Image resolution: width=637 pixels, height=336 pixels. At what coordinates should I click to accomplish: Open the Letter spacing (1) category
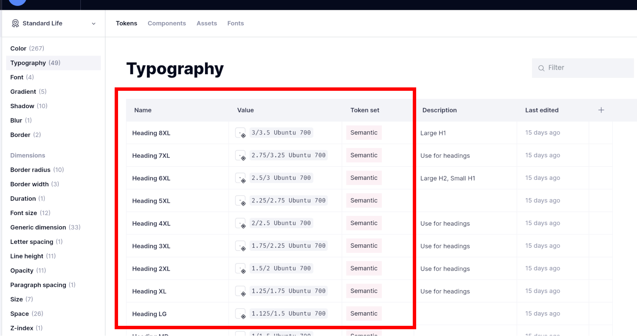click(x=54, y=242)
